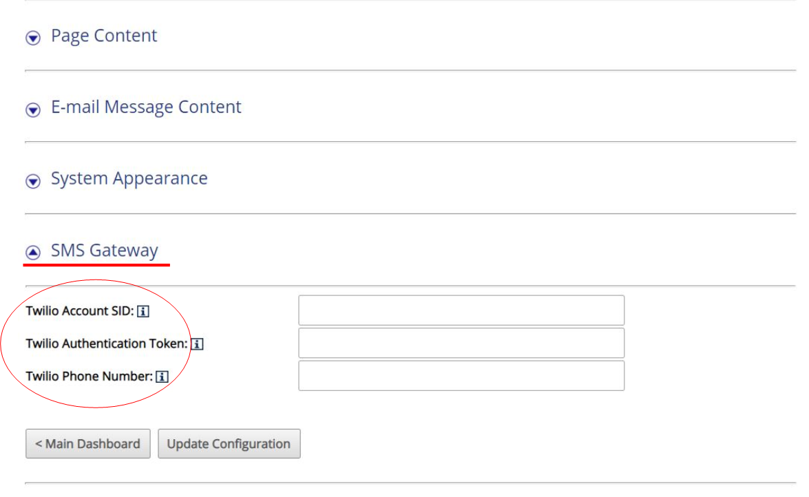This screenshot has height=497, width=809.
Task: Focus the Twilio Account SID text field
Action: pos(461,310)
